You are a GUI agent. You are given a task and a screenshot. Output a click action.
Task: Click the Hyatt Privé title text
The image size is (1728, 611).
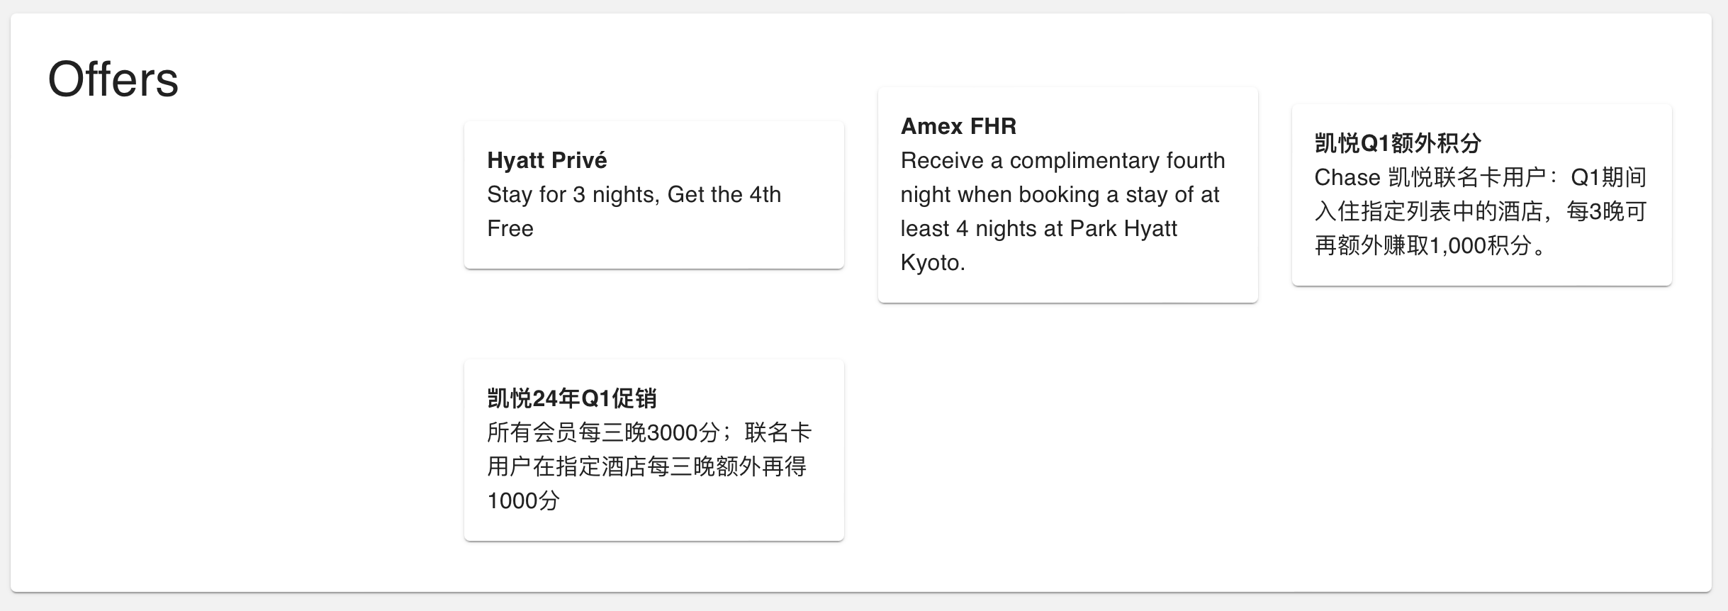pyautogui.click(x=546, y=160)
